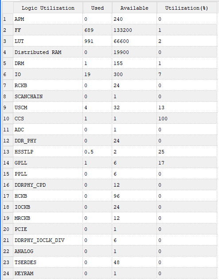Screen dimensions: 219x280
Task: Click the Logic Utilization column header
Action: click(48, 8)
